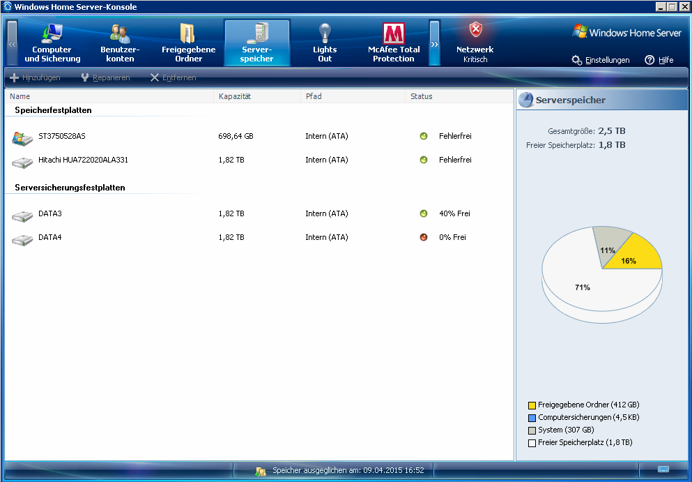Click the yellow Freigegebene Ordner legend swatch
The height and width of the screenshot is (482, 692).
coord(532,405)
